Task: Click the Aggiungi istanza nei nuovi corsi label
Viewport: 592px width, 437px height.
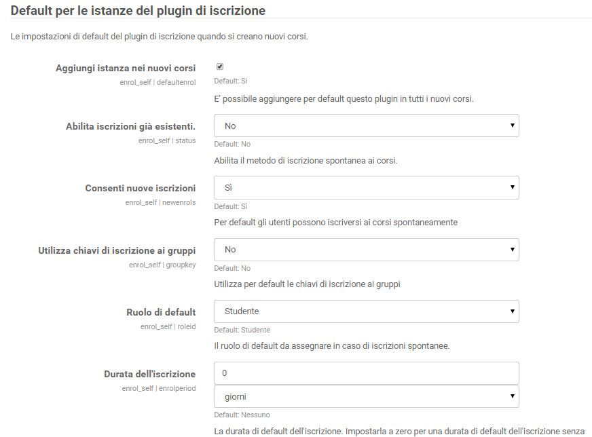Action: (126, 69)
